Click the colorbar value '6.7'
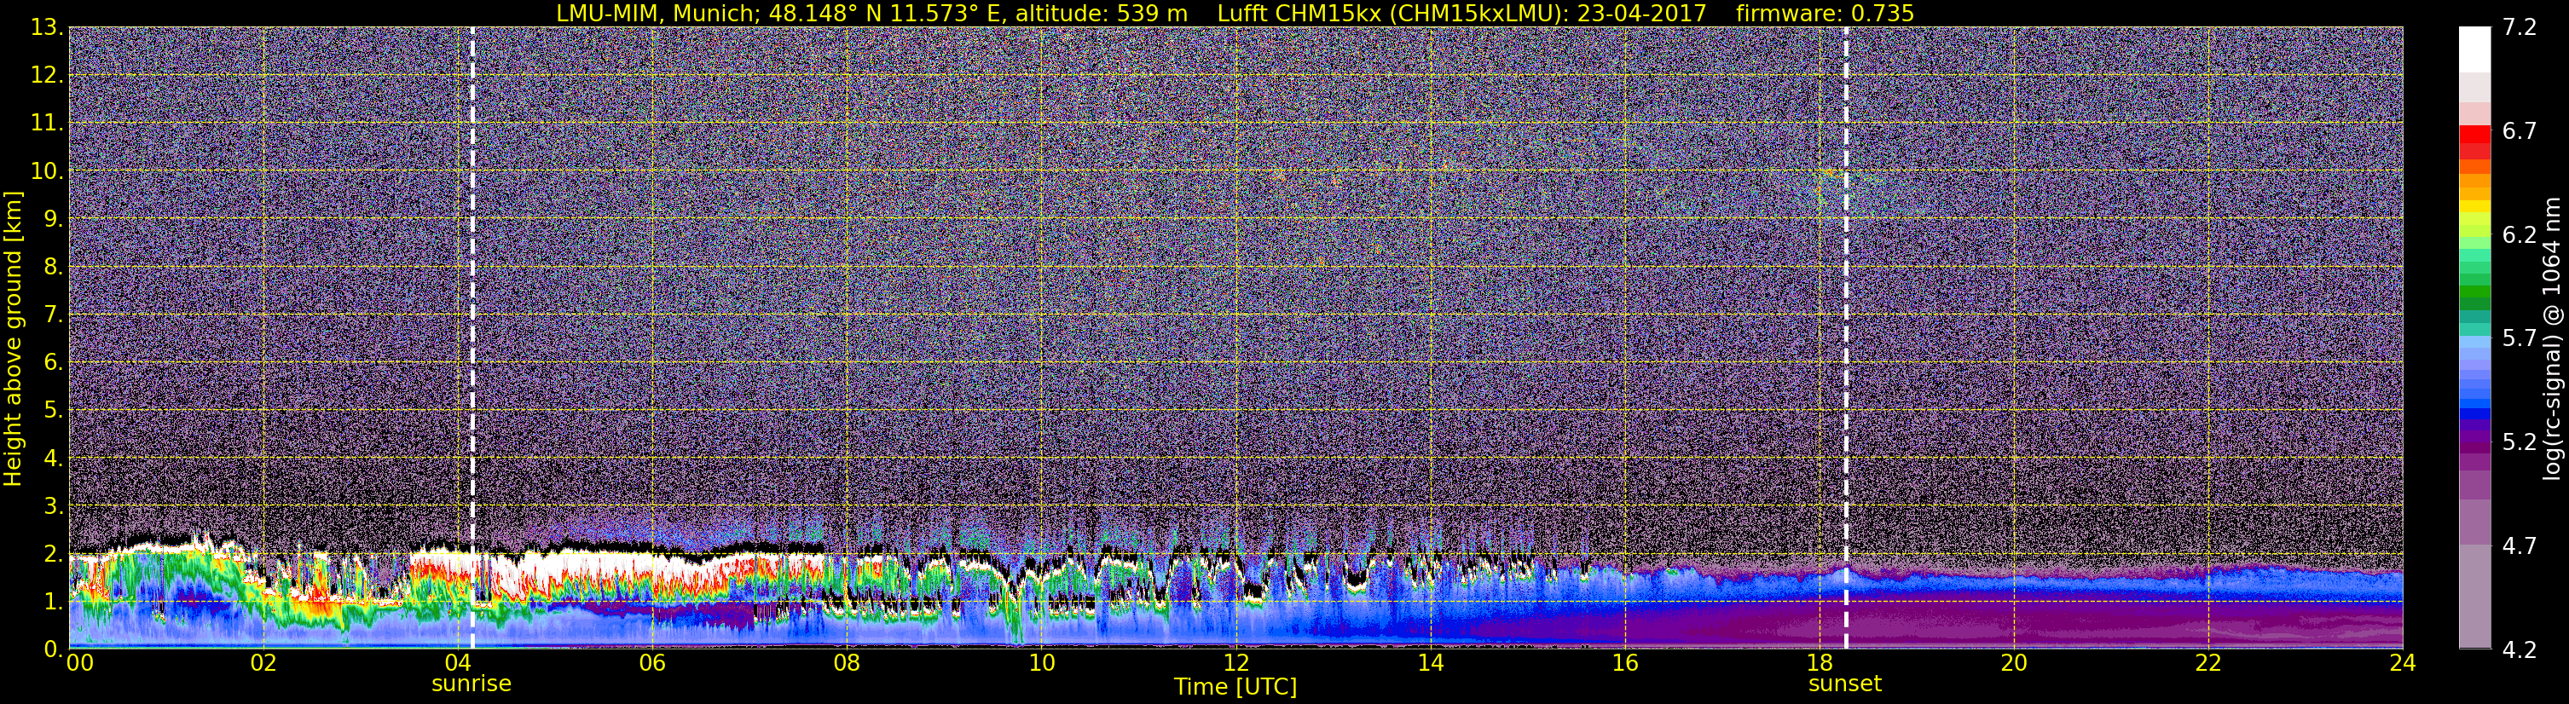This screenshot has height=704, width=2569. pos(2520,131)
